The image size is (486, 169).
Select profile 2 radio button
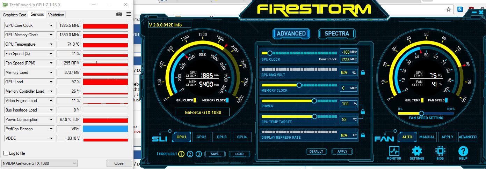[x=190, y=154]
